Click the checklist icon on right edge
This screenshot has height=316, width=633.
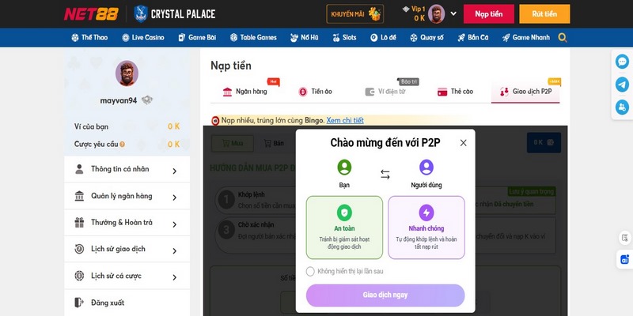click(x=625, y=238)
